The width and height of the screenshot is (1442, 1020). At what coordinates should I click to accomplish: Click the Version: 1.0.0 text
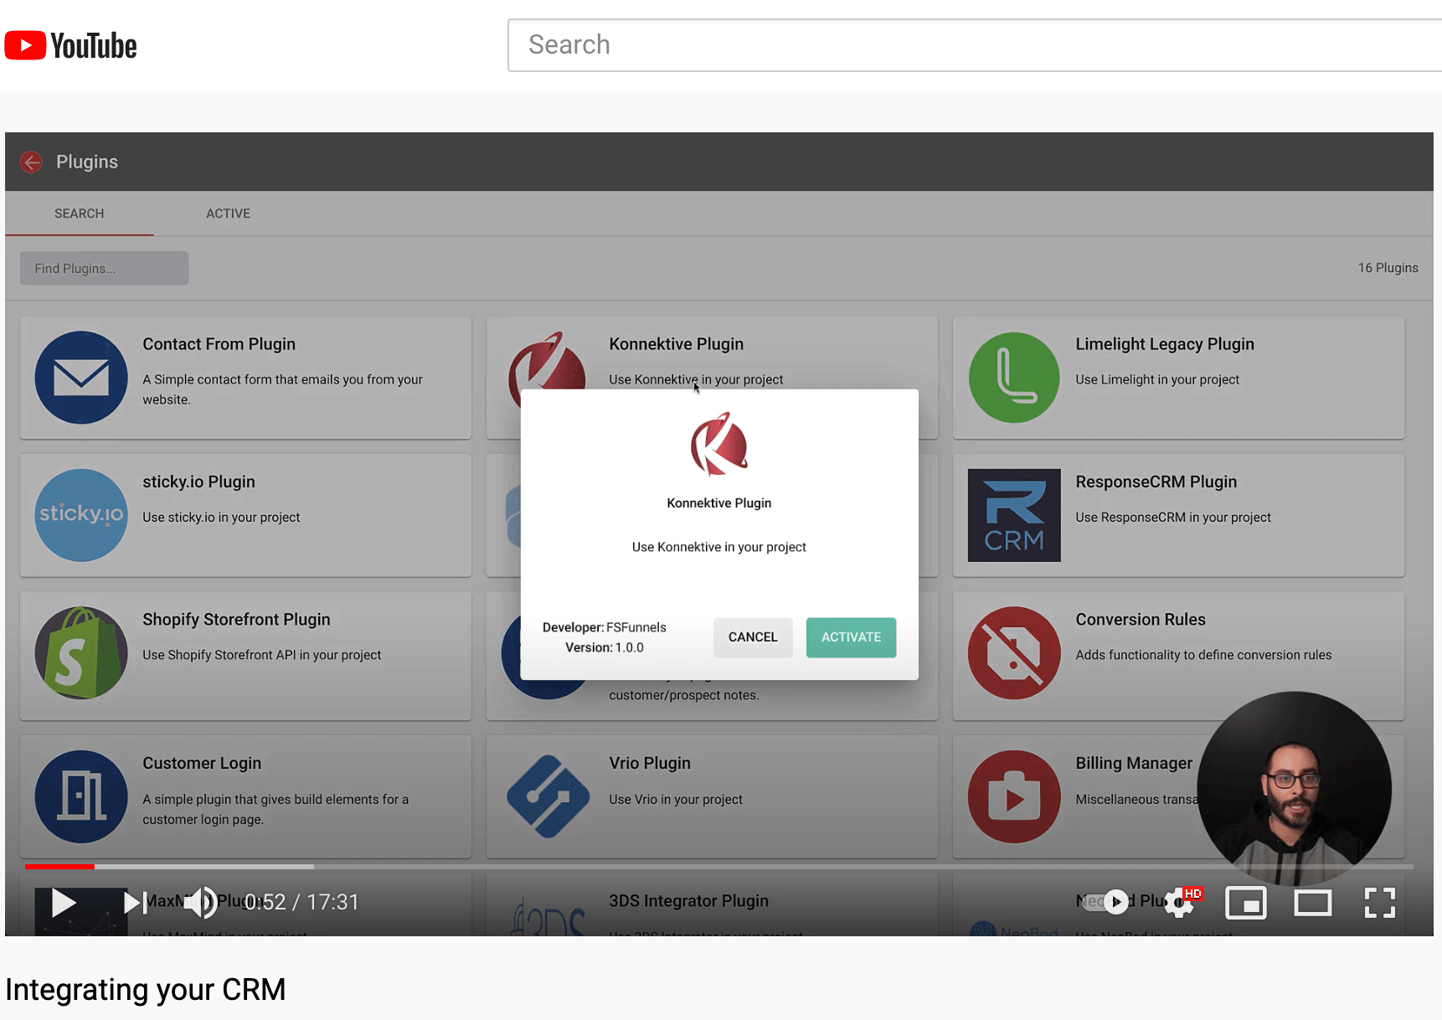coord(605,647)
